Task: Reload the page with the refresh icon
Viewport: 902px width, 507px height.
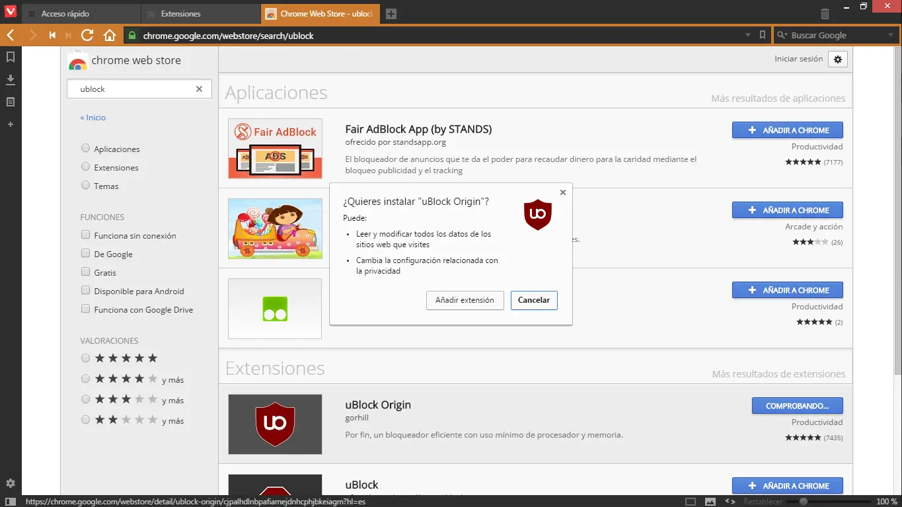Action: tap(87, 35)
